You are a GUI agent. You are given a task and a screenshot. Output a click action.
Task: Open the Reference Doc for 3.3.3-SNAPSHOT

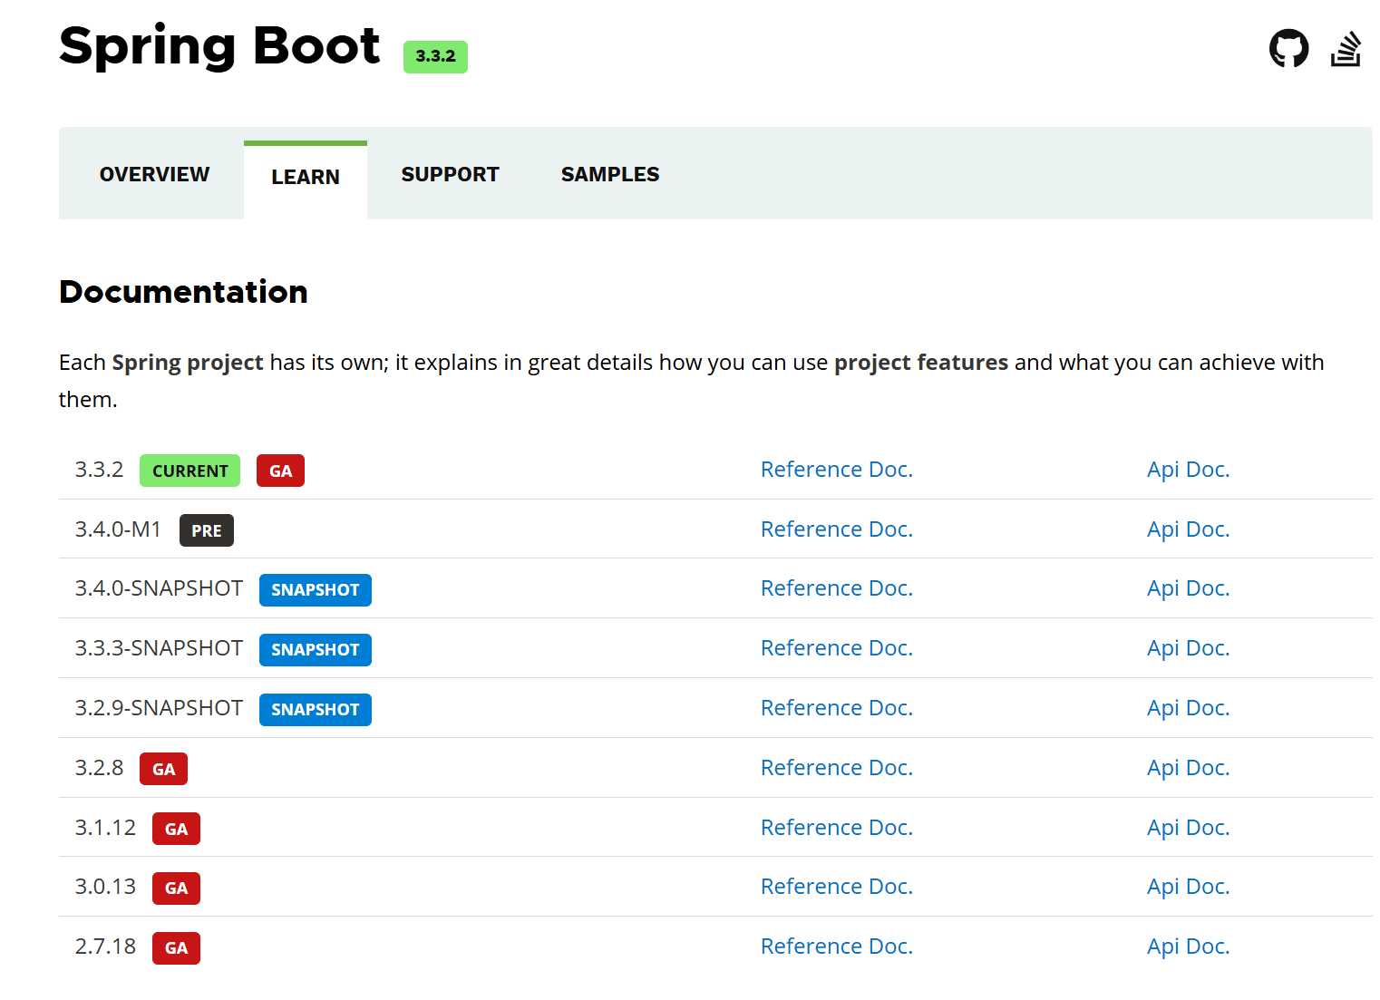(x=836, y=647)
